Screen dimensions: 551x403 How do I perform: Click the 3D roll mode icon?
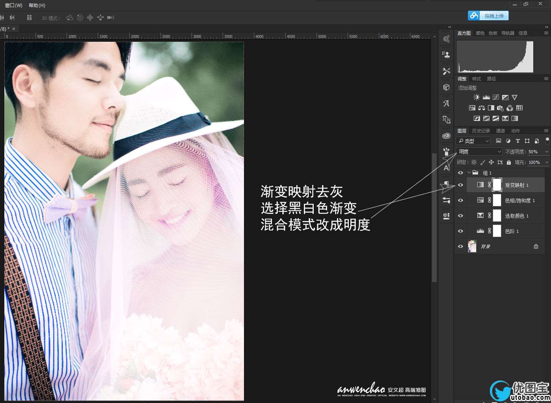(80, 17)
